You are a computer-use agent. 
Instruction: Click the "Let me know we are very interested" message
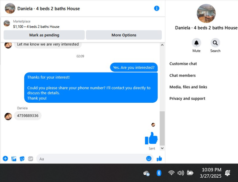(x=48, y=44)
